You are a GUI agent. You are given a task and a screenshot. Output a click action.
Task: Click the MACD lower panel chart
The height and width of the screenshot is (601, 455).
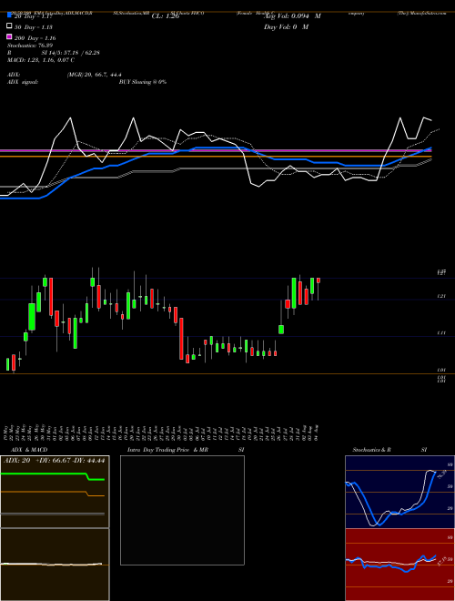coord(55,565)
